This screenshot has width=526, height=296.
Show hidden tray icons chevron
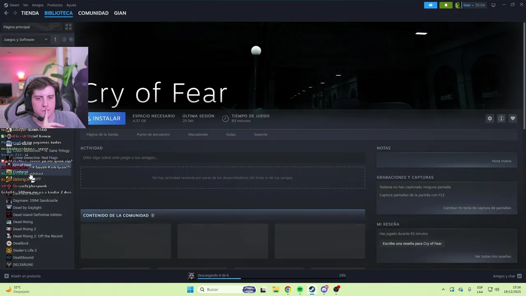click(x=443, y=289)
